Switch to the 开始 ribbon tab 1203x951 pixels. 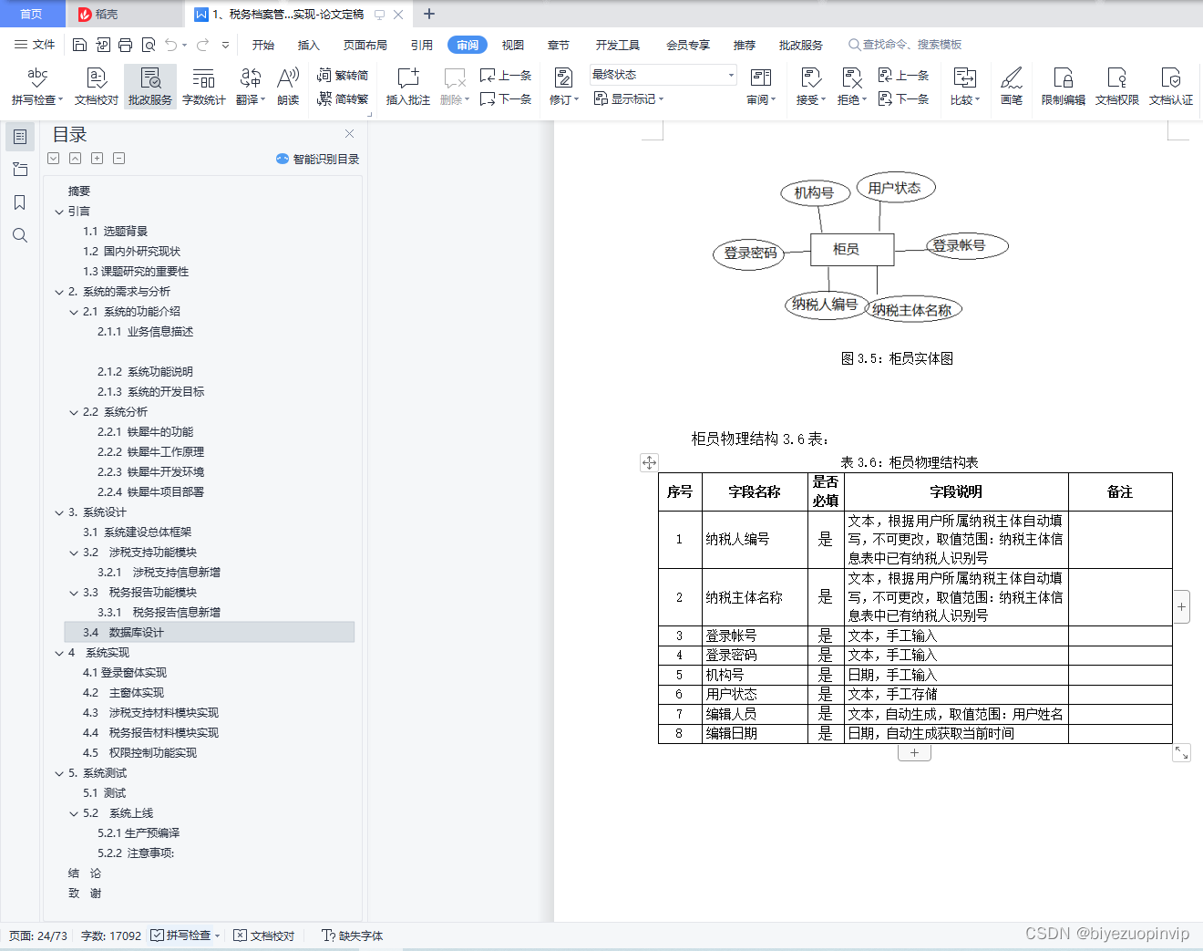(263, 45)
